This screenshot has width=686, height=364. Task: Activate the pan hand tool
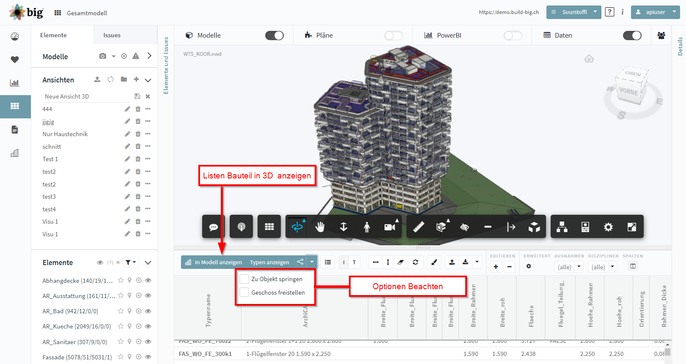click(320, 227)
